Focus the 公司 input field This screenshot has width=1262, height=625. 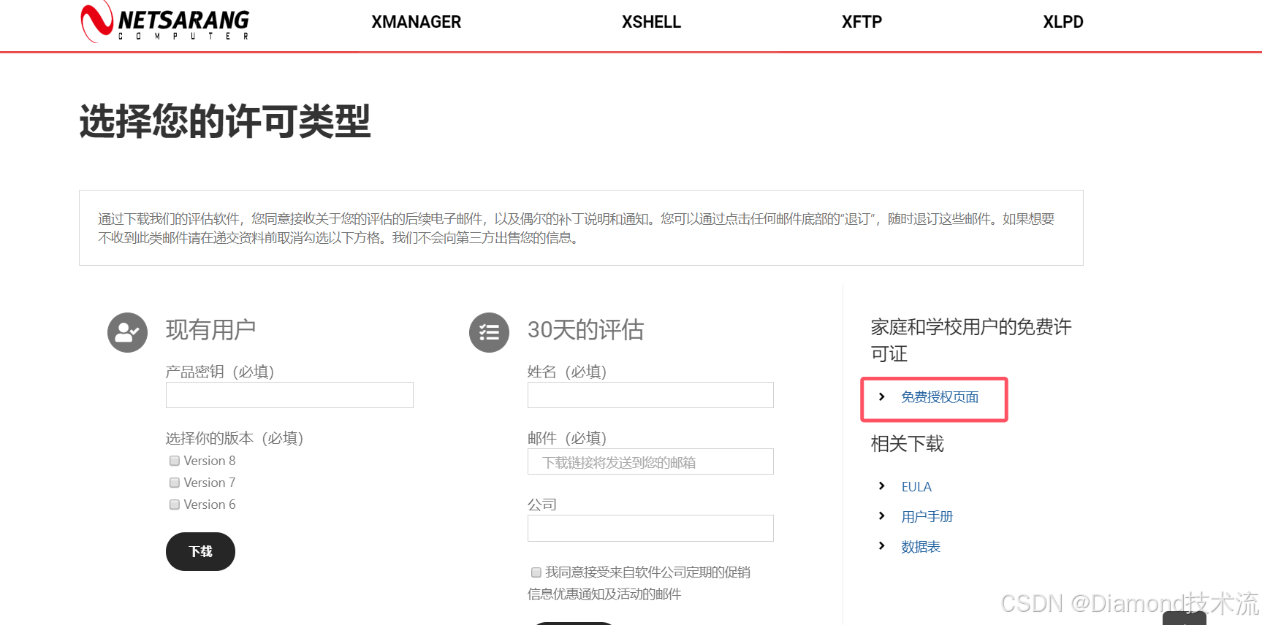[650, 528]
